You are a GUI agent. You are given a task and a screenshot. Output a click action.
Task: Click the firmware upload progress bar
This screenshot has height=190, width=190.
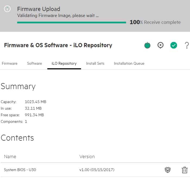(71, 23)
